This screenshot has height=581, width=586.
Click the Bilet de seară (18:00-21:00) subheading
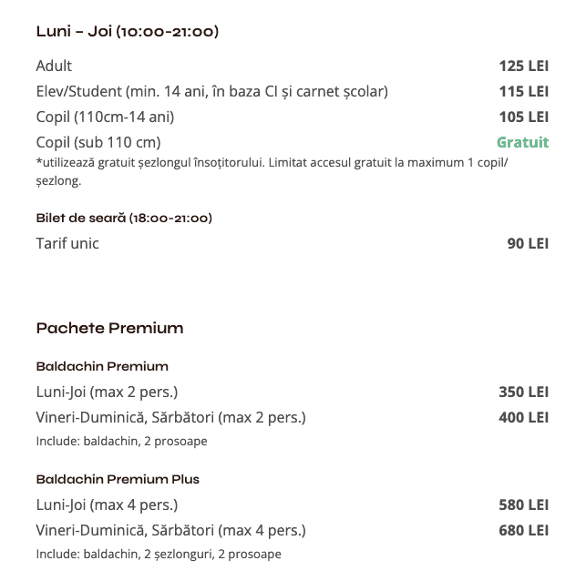[x=124, y=219]
